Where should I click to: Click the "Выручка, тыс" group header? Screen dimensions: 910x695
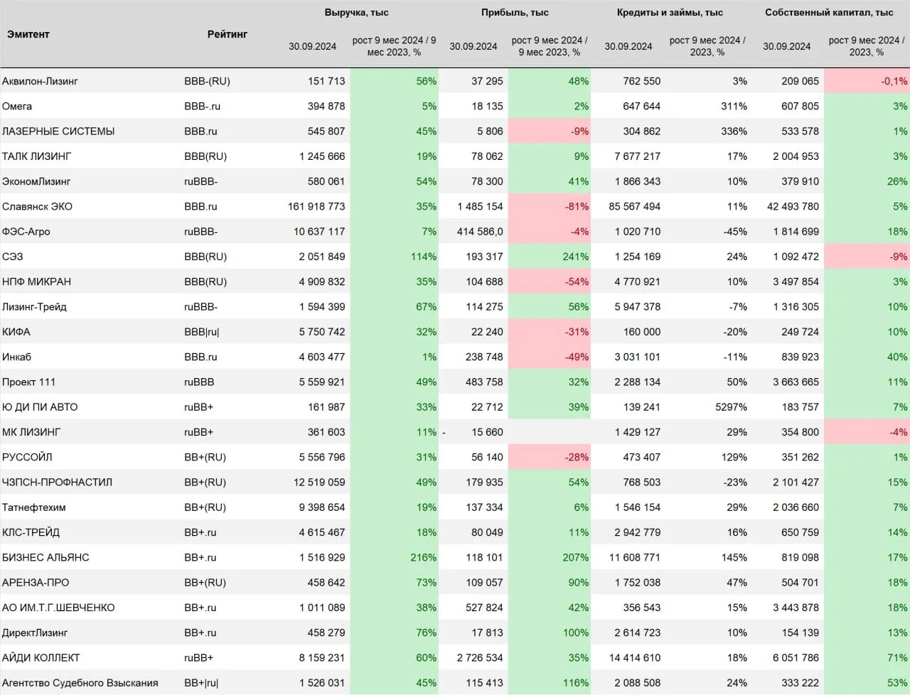point(357,12)
